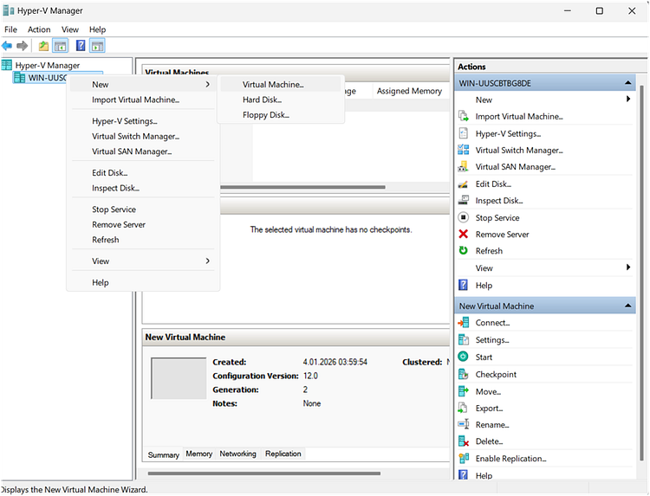Click the Enable Replication icon in Actions

(463, 458)
